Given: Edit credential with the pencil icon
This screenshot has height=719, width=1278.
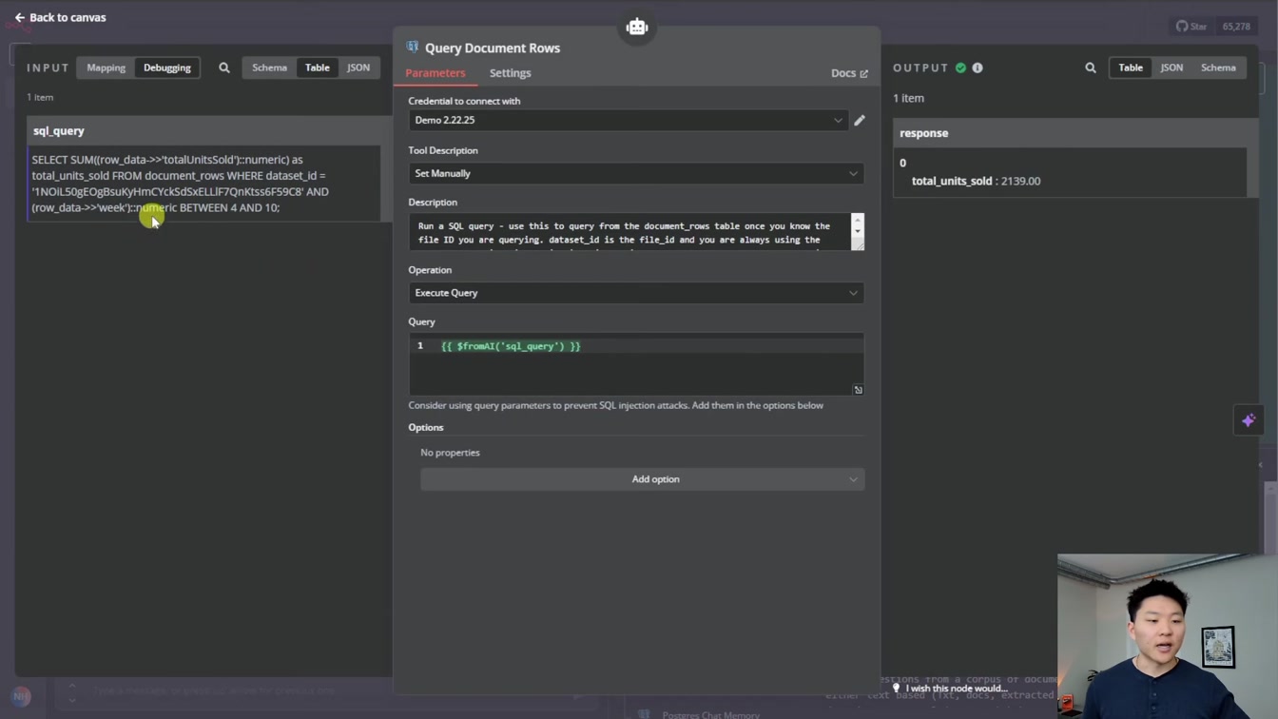Looking at the screenshot, I should pos(860,120).
